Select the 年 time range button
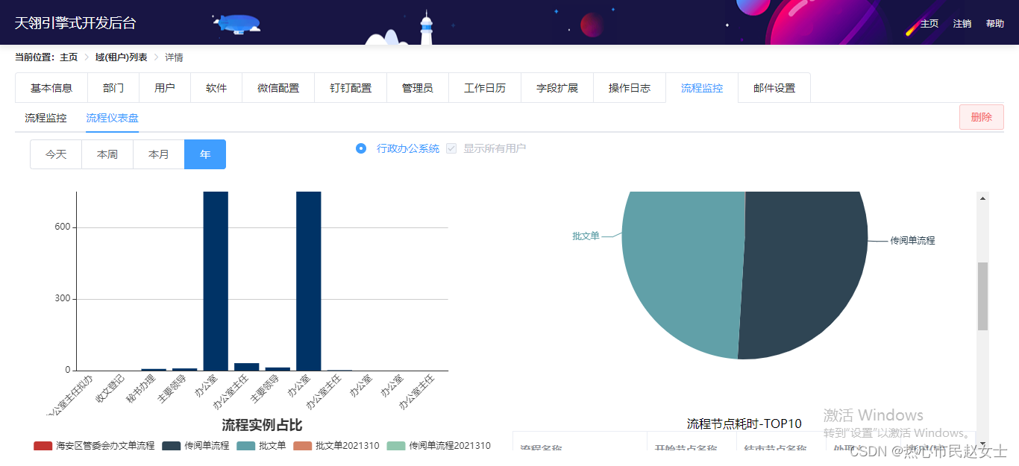The width and height of the screenshot is (1019, 466). pos(205,154)
